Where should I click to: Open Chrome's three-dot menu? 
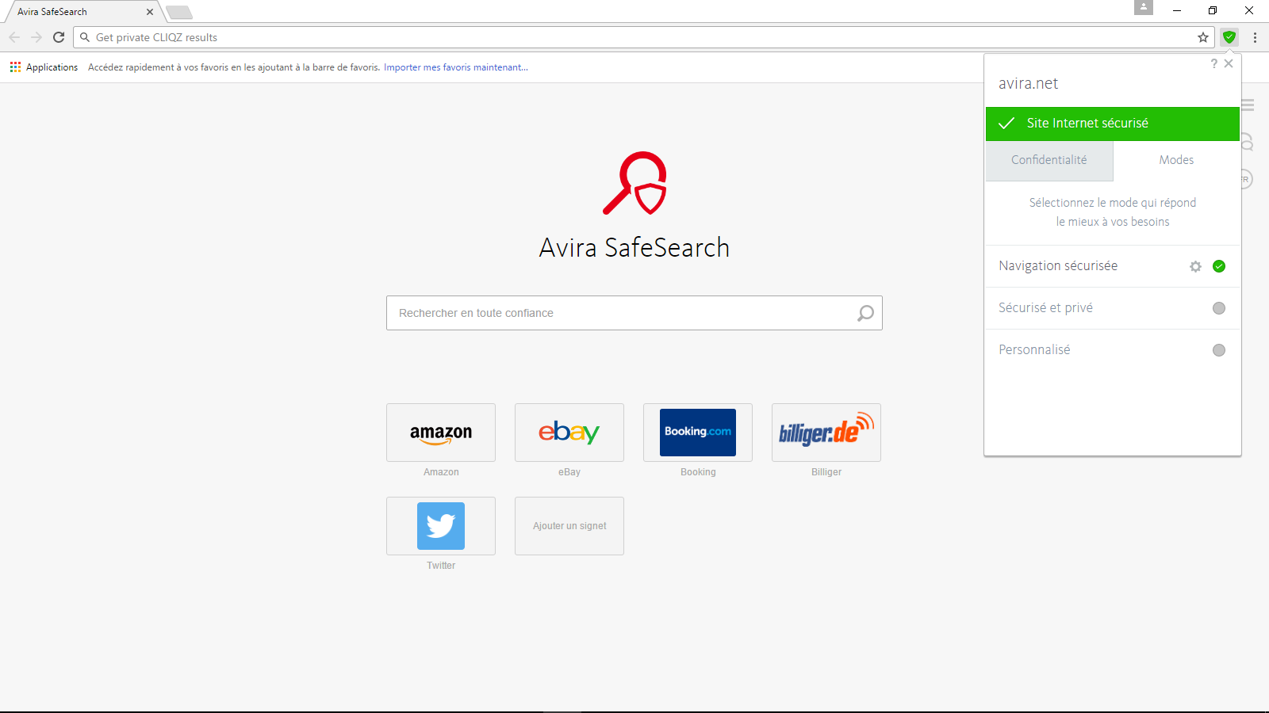click(x=1255, y=37)
